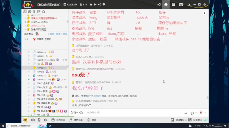229x128 pixels.
Task: Click the crown badge beside VTA-NO.12
Action: 49,75
